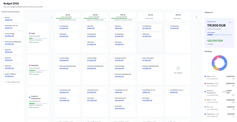Click the Marketing 31.9% consumed label

point(34,74)
